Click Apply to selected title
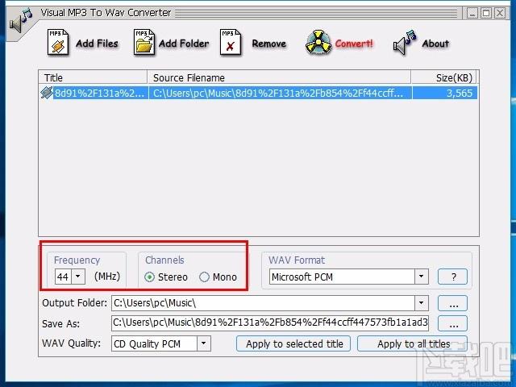 click(293, 343)
